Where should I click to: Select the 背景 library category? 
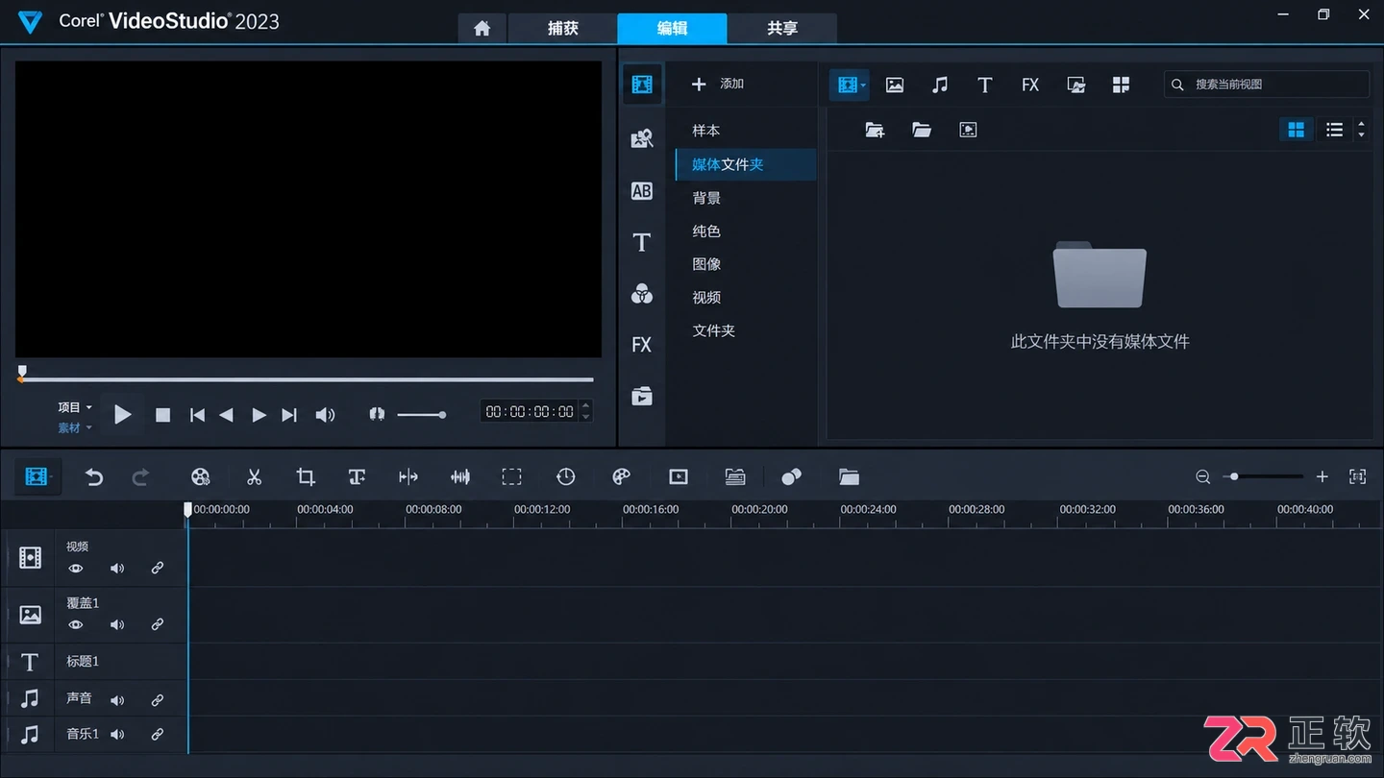point(706,198)
